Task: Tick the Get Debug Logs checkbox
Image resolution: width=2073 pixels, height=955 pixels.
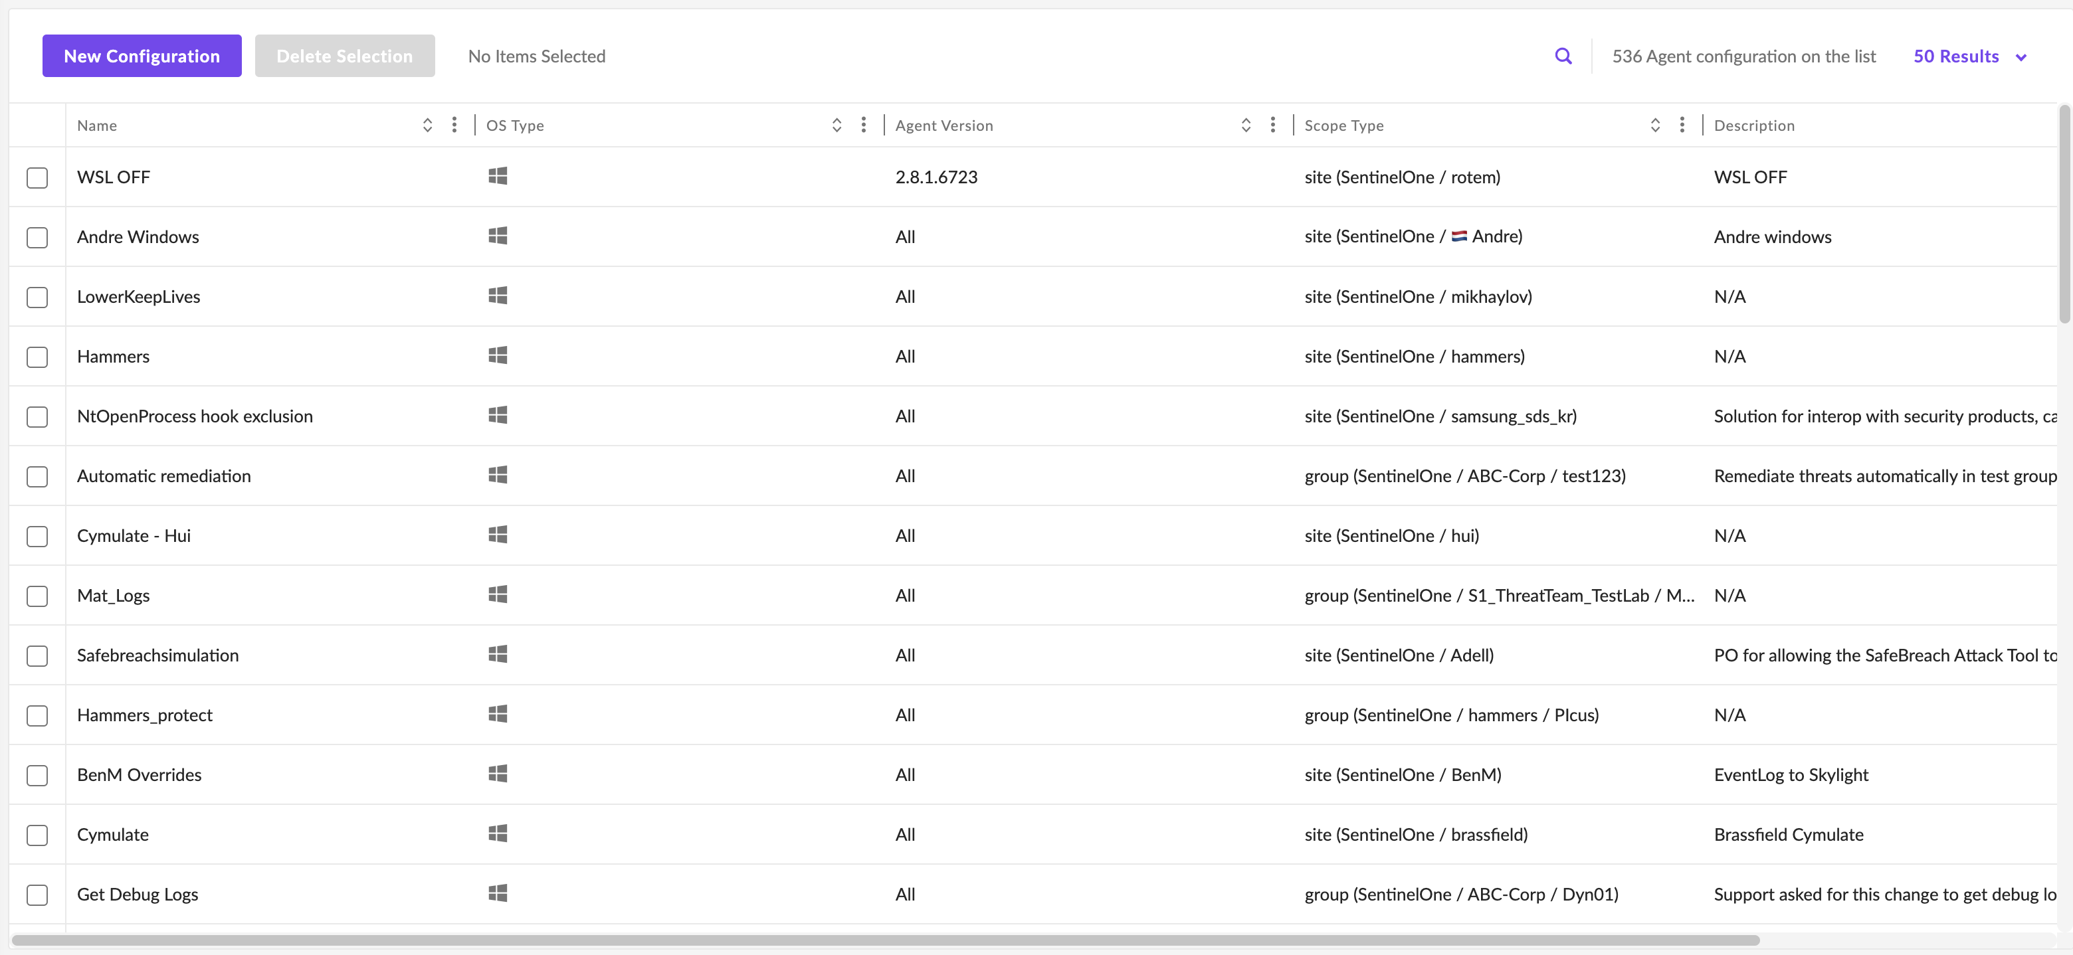Action: (x=37, y=894)
